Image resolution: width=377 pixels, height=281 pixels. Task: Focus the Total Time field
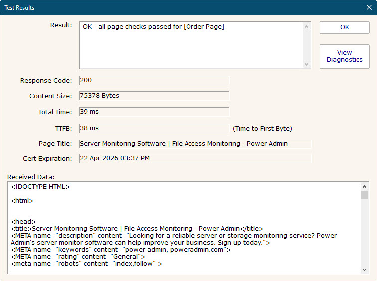154,112
